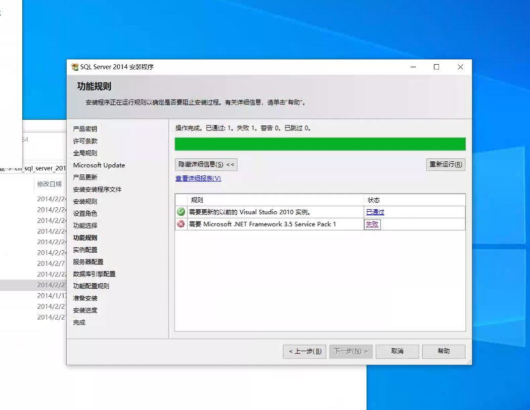
Task: Open the 失败 status link
Action: pos(372,224)
